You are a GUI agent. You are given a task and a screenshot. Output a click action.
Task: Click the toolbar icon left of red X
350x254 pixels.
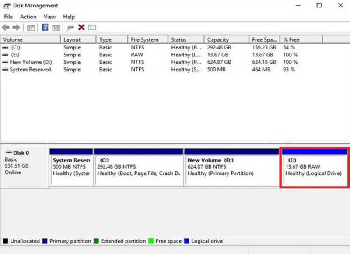pyautogui.click(x=70, y=28)
